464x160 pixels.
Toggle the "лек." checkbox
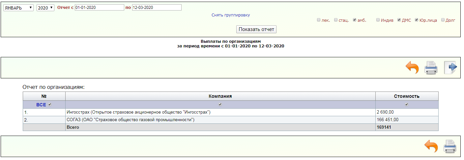coord(319,20)
